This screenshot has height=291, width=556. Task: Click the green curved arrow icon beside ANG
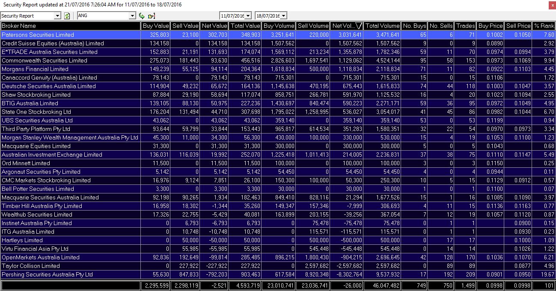142,16
